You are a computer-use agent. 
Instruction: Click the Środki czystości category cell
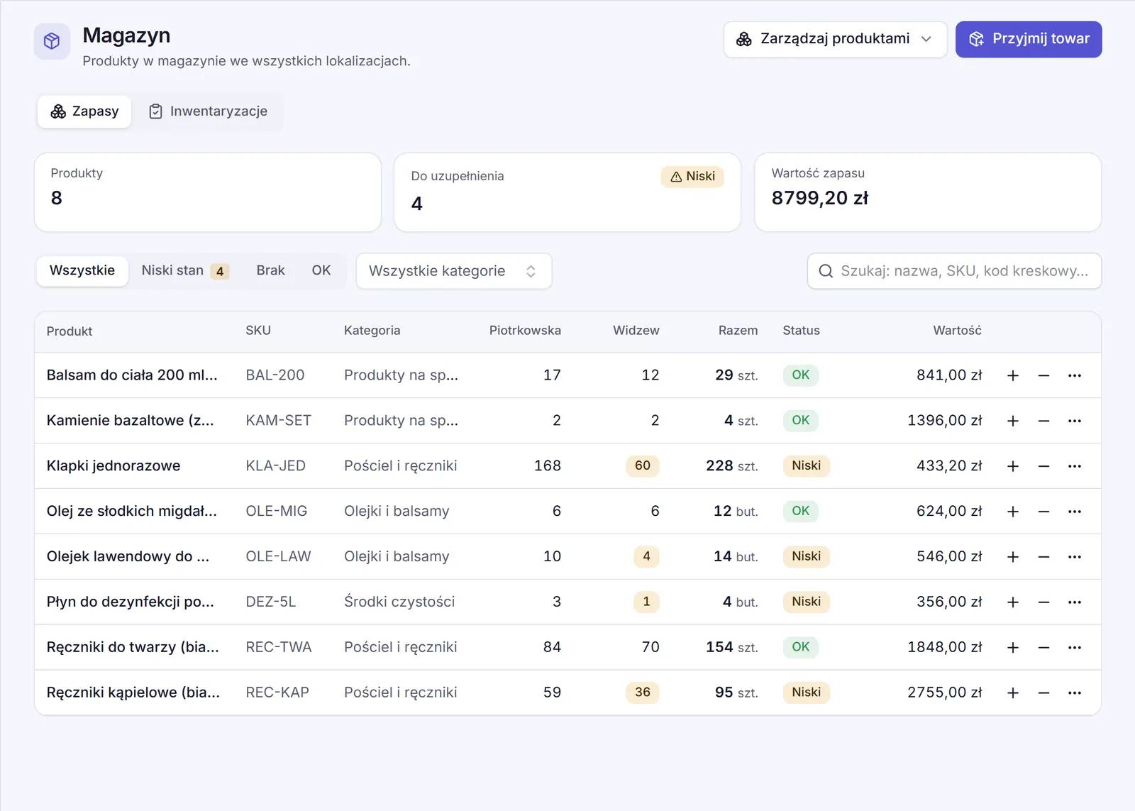point(399,602)
